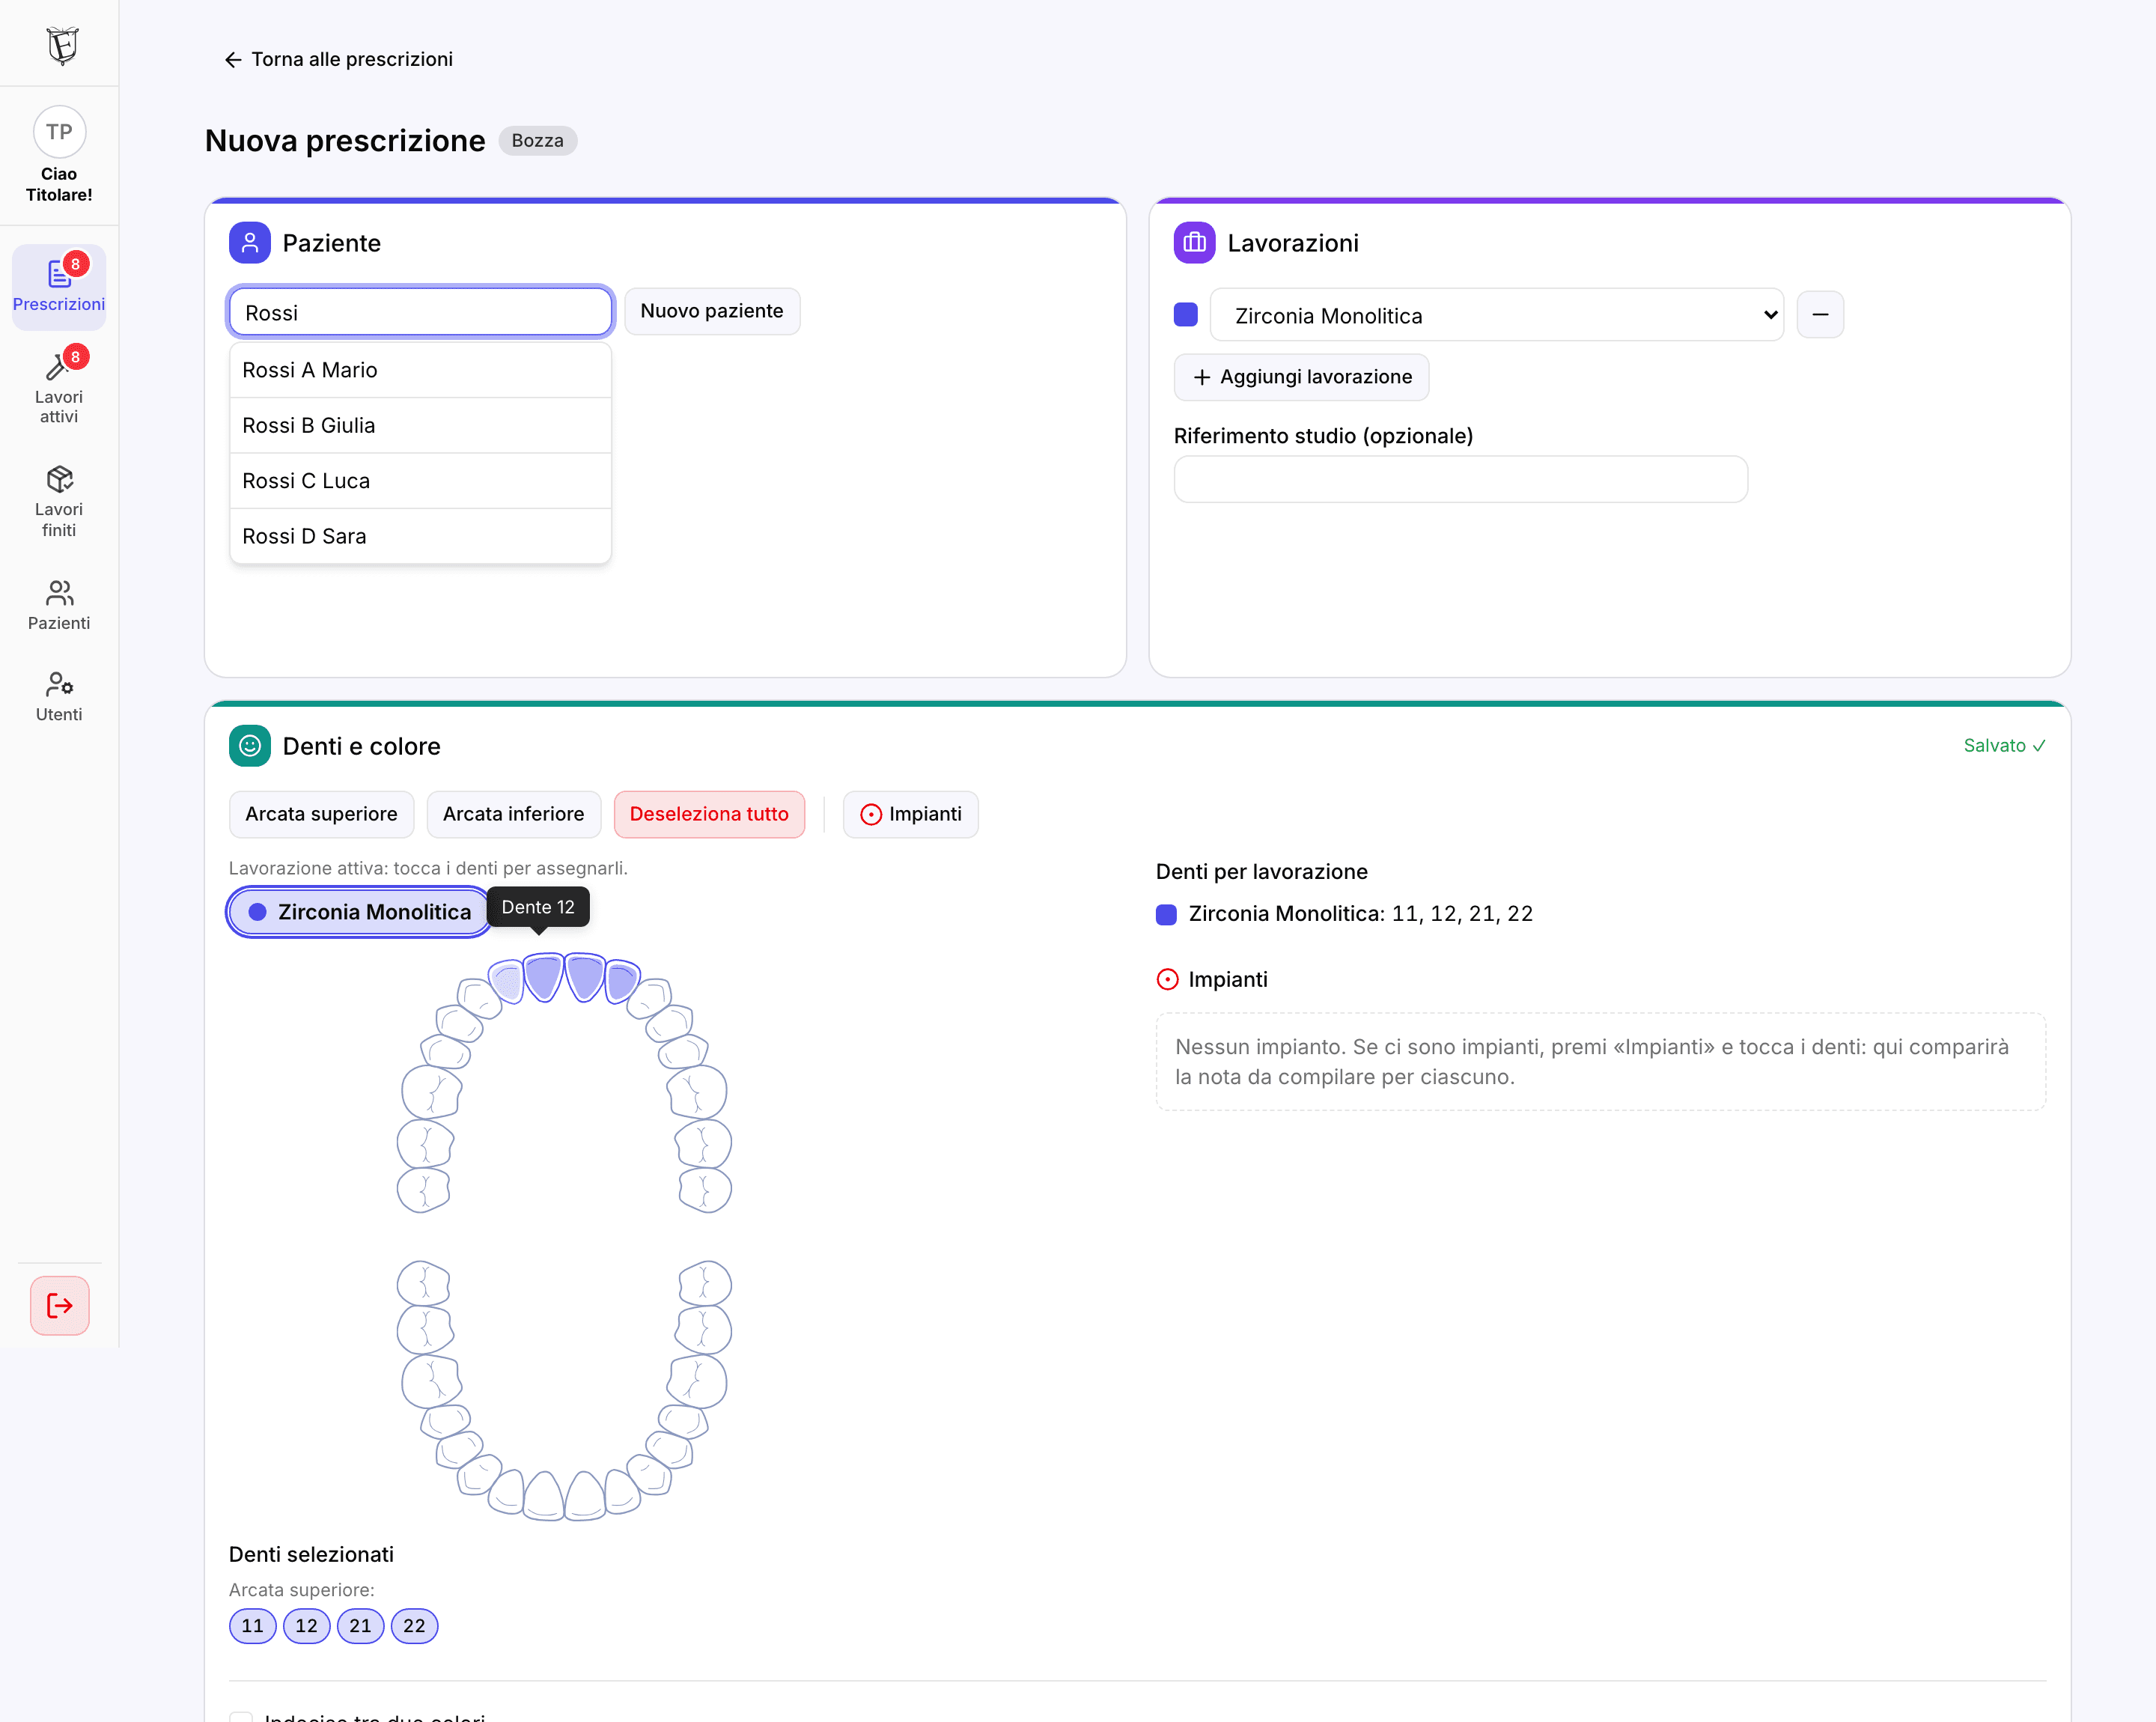This screenshot has width=2156, height=1722.
Task: Open the Zirconia Monolitica dropdown
Action: click(1496, 315)
